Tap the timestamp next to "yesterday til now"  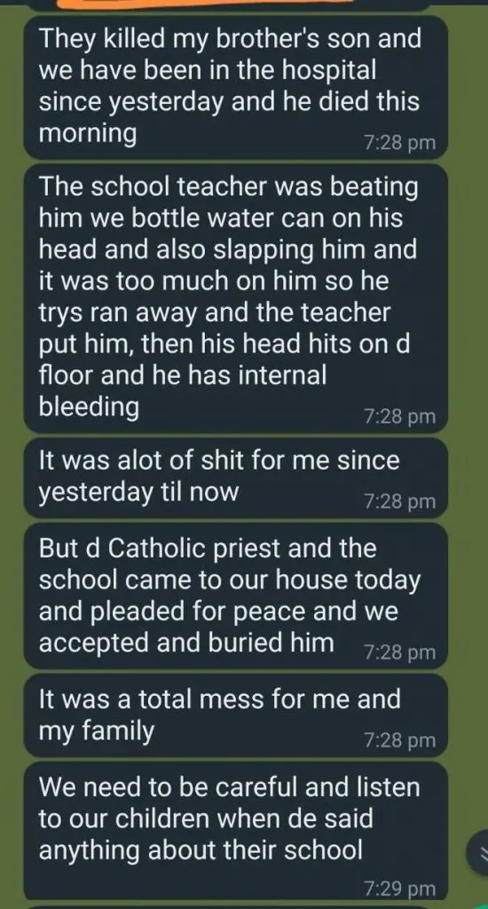coord(399,502)
